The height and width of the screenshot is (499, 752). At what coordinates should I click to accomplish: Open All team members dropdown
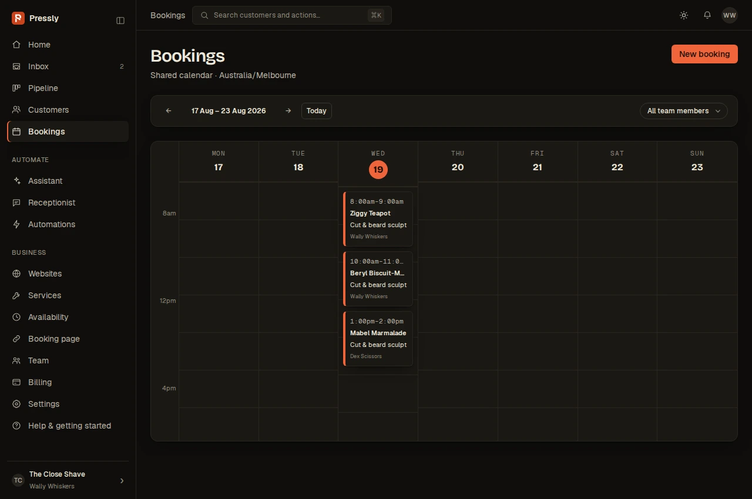pyautogui.click(x=684, y=111)
